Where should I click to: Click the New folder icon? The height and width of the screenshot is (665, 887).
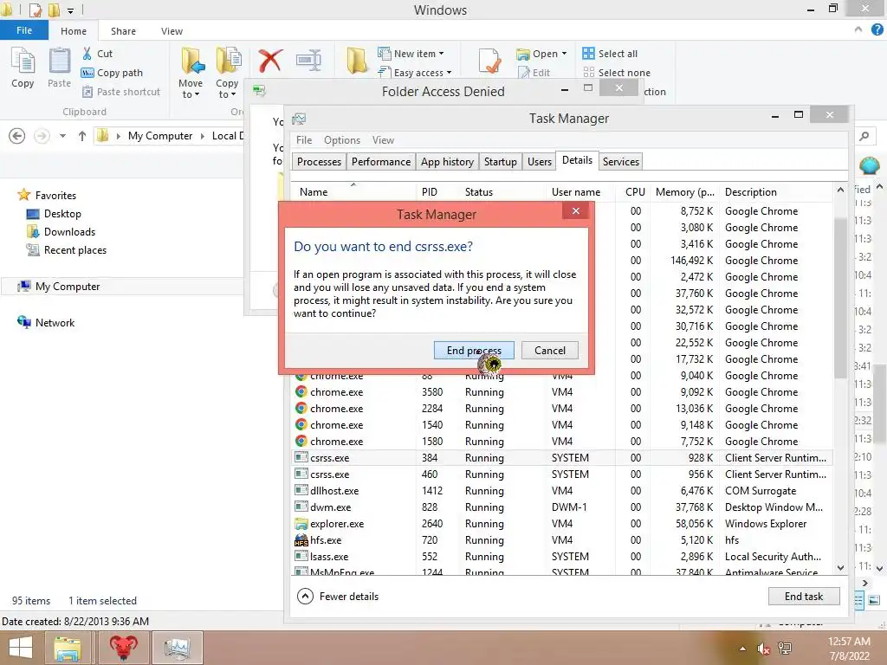coord(357,61)
